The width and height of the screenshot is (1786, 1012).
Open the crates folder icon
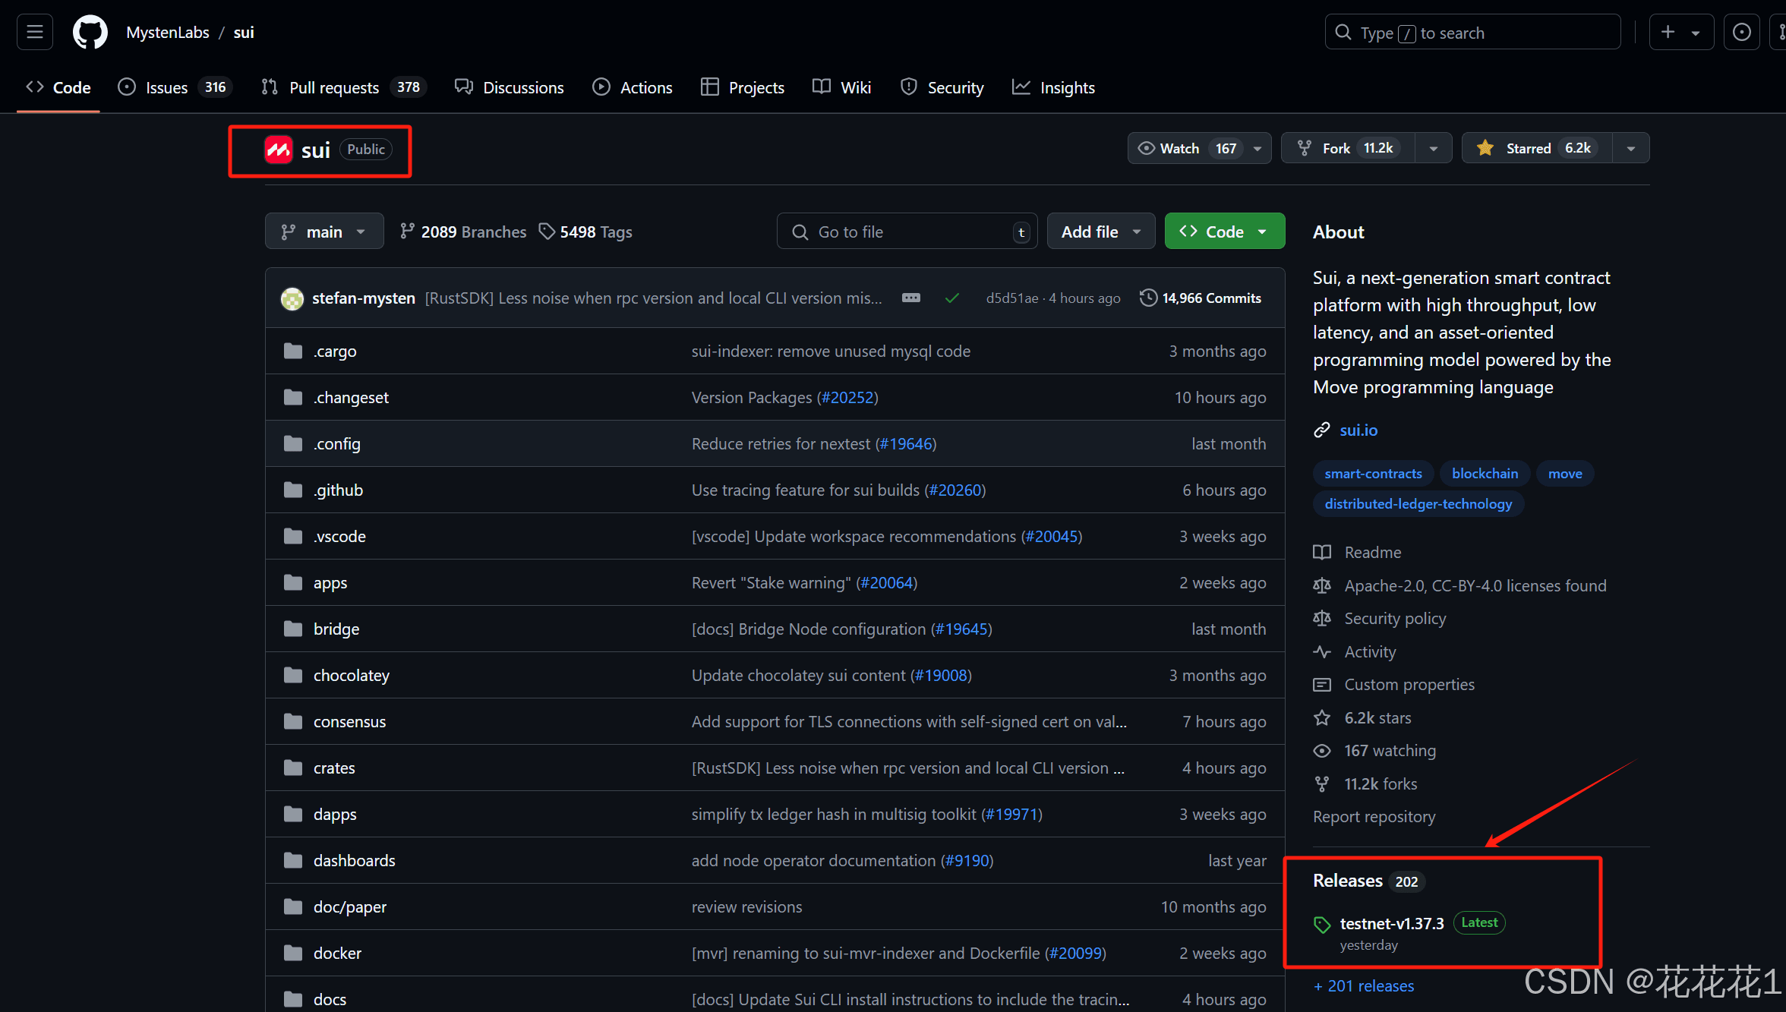tap(293, 768)
